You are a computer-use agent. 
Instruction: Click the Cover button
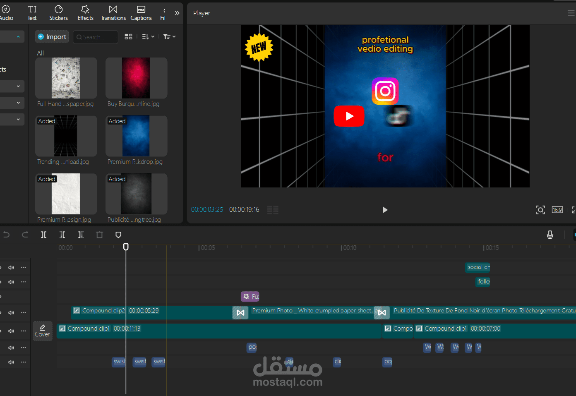tap(43, 331)
